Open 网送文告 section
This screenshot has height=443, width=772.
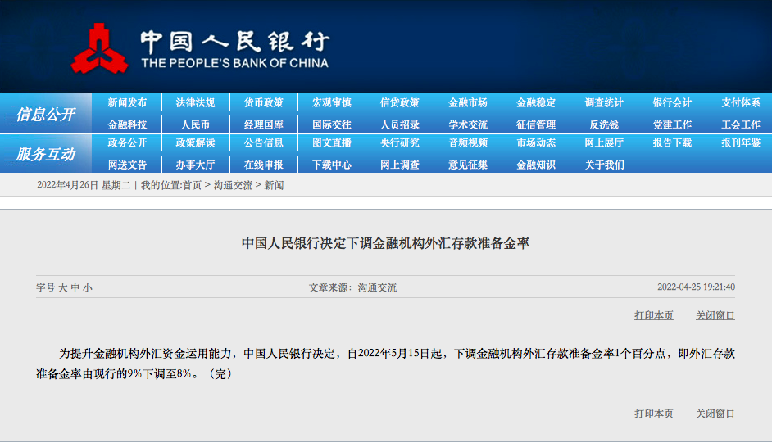127,165
